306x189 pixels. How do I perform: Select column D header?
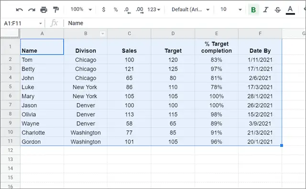coord(173,33)
